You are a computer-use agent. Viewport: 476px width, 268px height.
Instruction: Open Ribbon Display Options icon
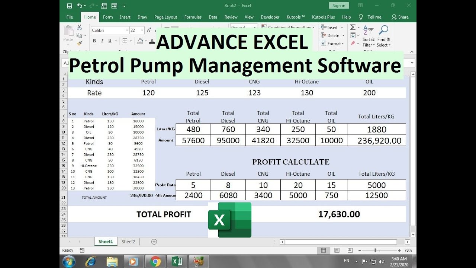(x=360, y=6)
